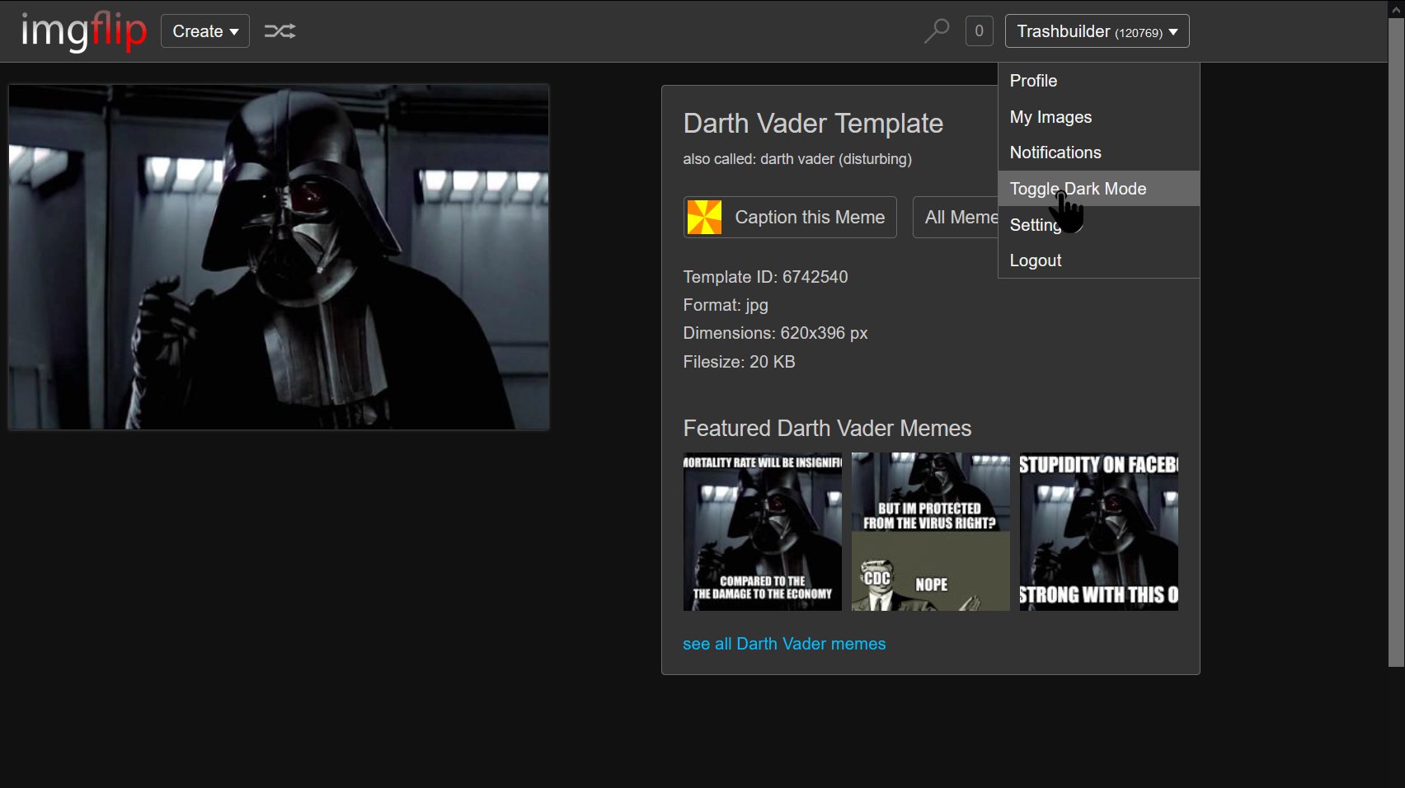Toggle Dark Mode in the user menu
The width and height of the screenshot is (1405, 788).
click(1098, 189)
